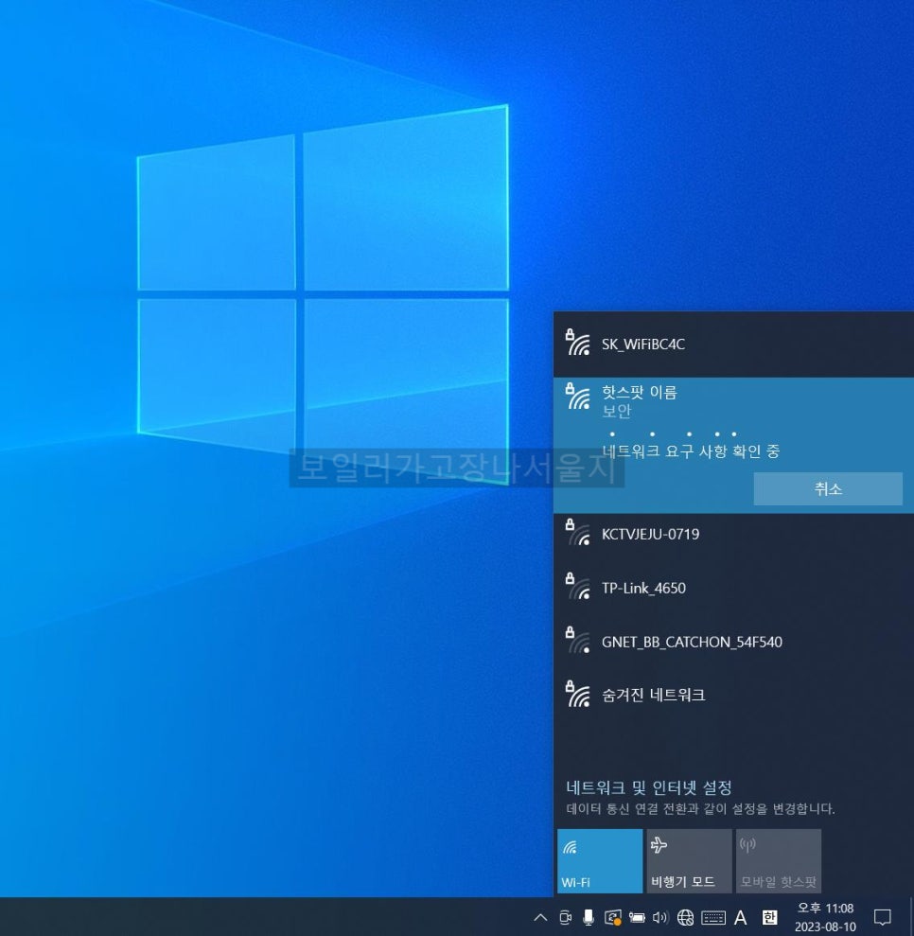The height and width of the screenshot is (936, 914).
Task: Open the volume speaker tray icon
Action: click(660, 917)
